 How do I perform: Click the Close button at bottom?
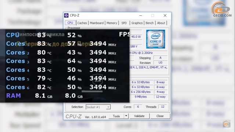pyautogui.click(x=160, y=116)
